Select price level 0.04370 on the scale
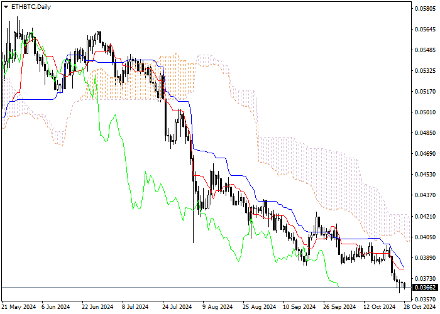This screenshot has width=440, height=314. [x=425, y=195]
